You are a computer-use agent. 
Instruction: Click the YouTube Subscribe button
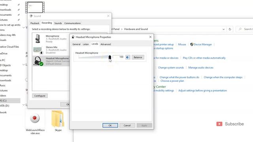point(230,124)
